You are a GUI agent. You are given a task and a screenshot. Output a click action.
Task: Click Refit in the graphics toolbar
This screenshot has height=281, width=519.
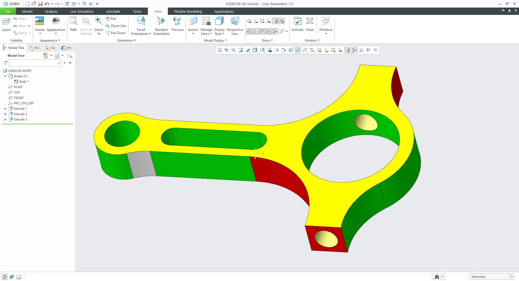point(219,50)
